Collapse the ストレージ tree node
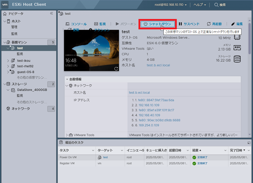Viewport: 253px width, 183px height. coord(5,84)
